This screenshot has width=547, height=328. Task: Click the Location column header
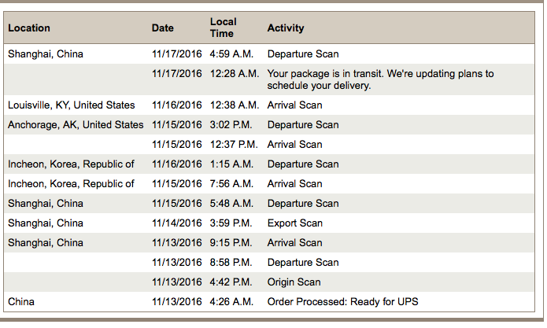coord(29,28)
